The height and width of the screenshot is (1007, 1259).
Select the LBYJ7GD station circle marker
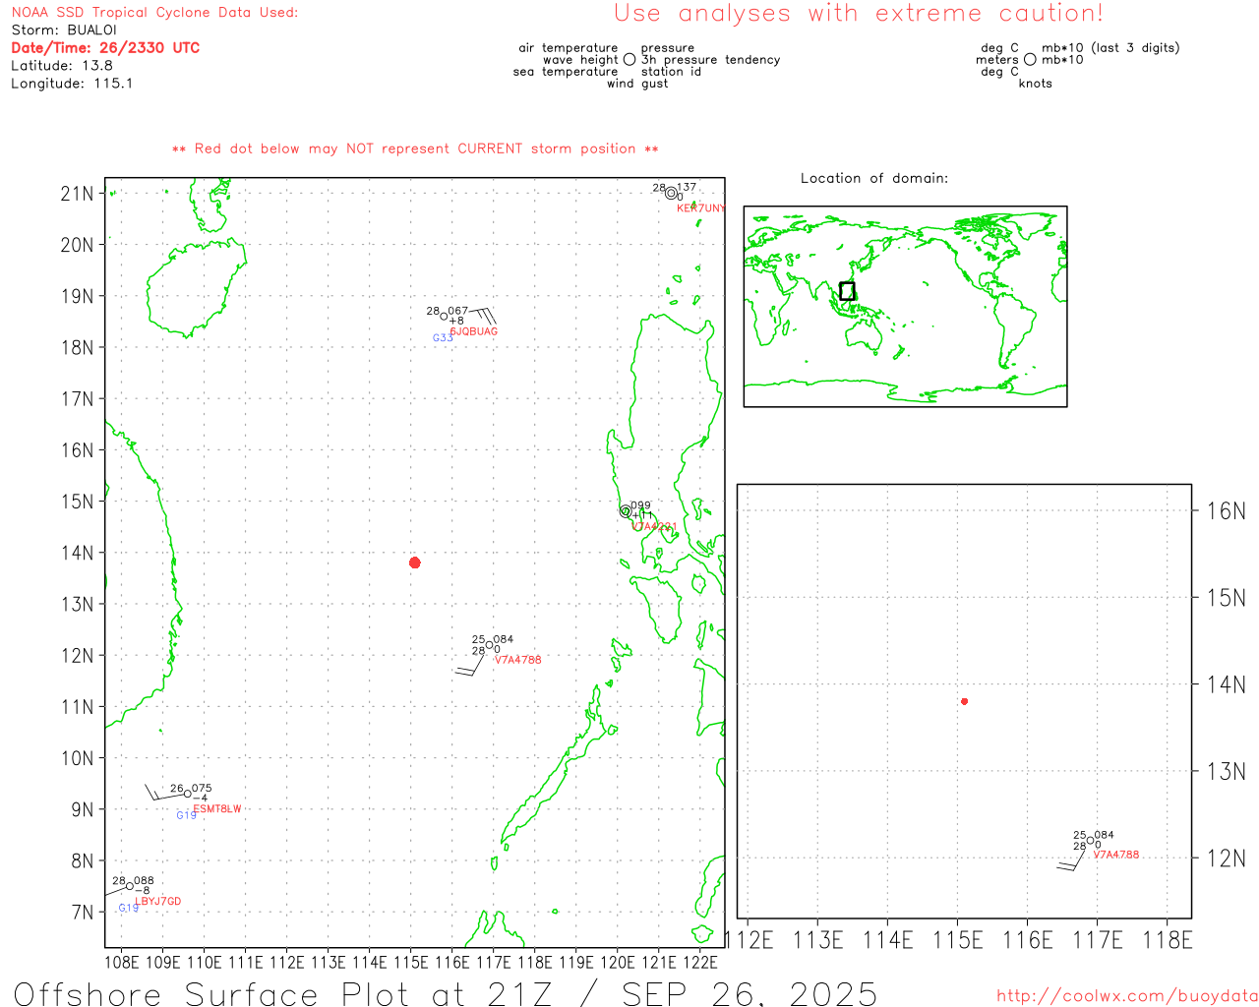(x=130, y=886)
